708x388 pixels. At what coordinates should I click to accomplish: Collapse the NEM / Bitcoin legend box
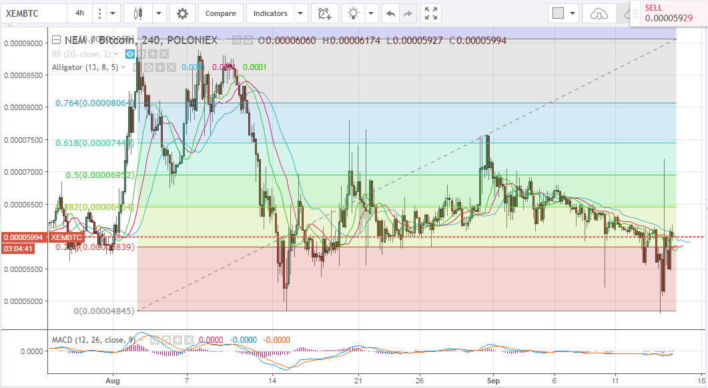coord(57,40)
